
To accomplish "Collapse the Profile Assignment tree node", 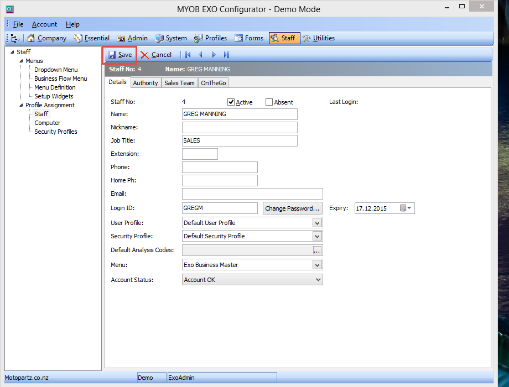I will tap(21, 105).
